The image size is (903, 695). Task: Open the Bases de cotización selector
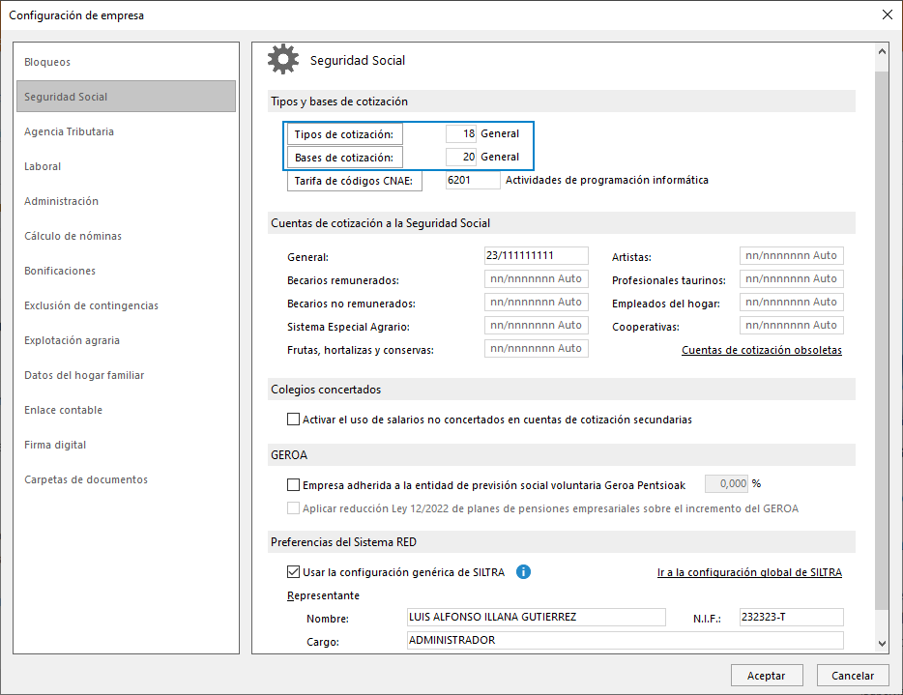pyautogui.click(x=344, y=158)
